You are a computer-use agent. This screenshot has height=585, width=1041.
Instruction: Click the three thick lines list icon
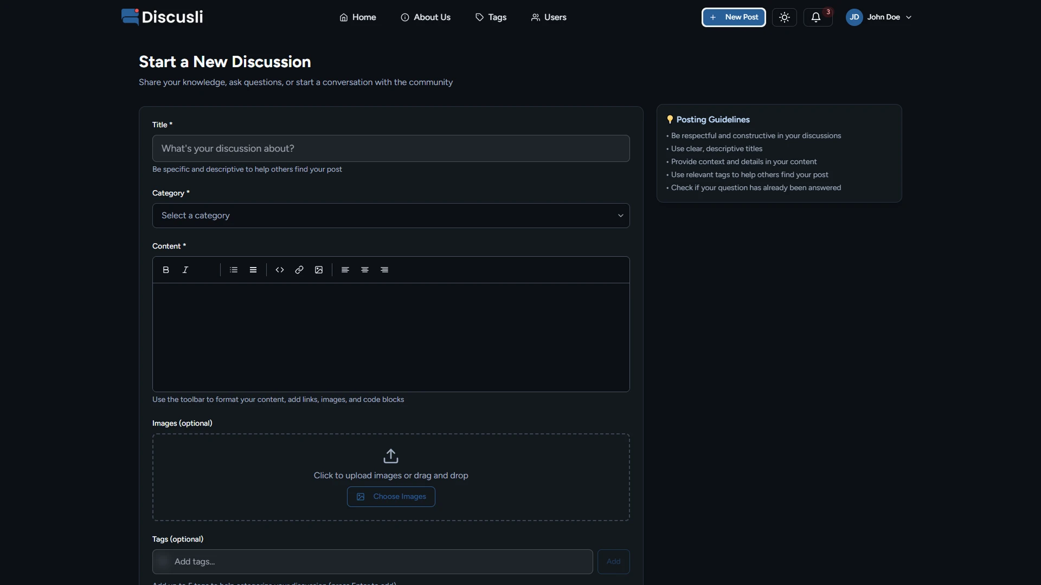[x=253, y=270]
